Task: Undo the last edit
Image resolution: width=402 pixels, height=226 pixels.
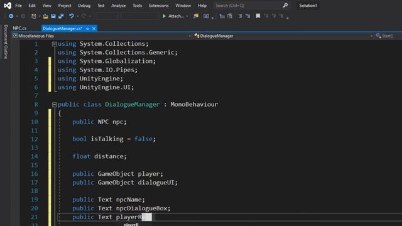Action: [x=71, y=16]
